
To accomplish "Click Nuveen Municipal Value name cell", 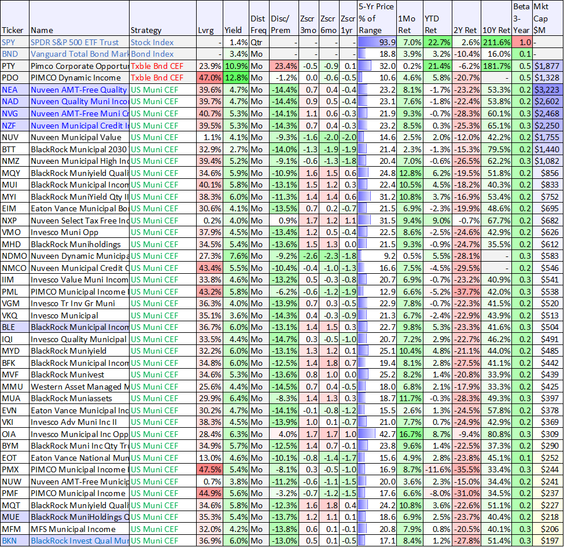I will click(x=79, y=137).
